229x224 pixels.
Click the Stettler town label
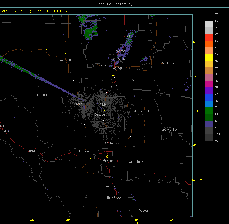pos(168,63)
